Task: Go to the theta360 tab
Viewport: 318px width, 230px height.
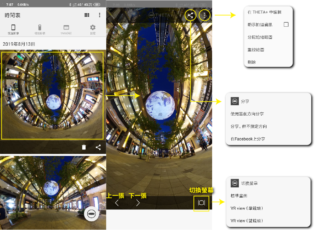Action: [66, 29]
